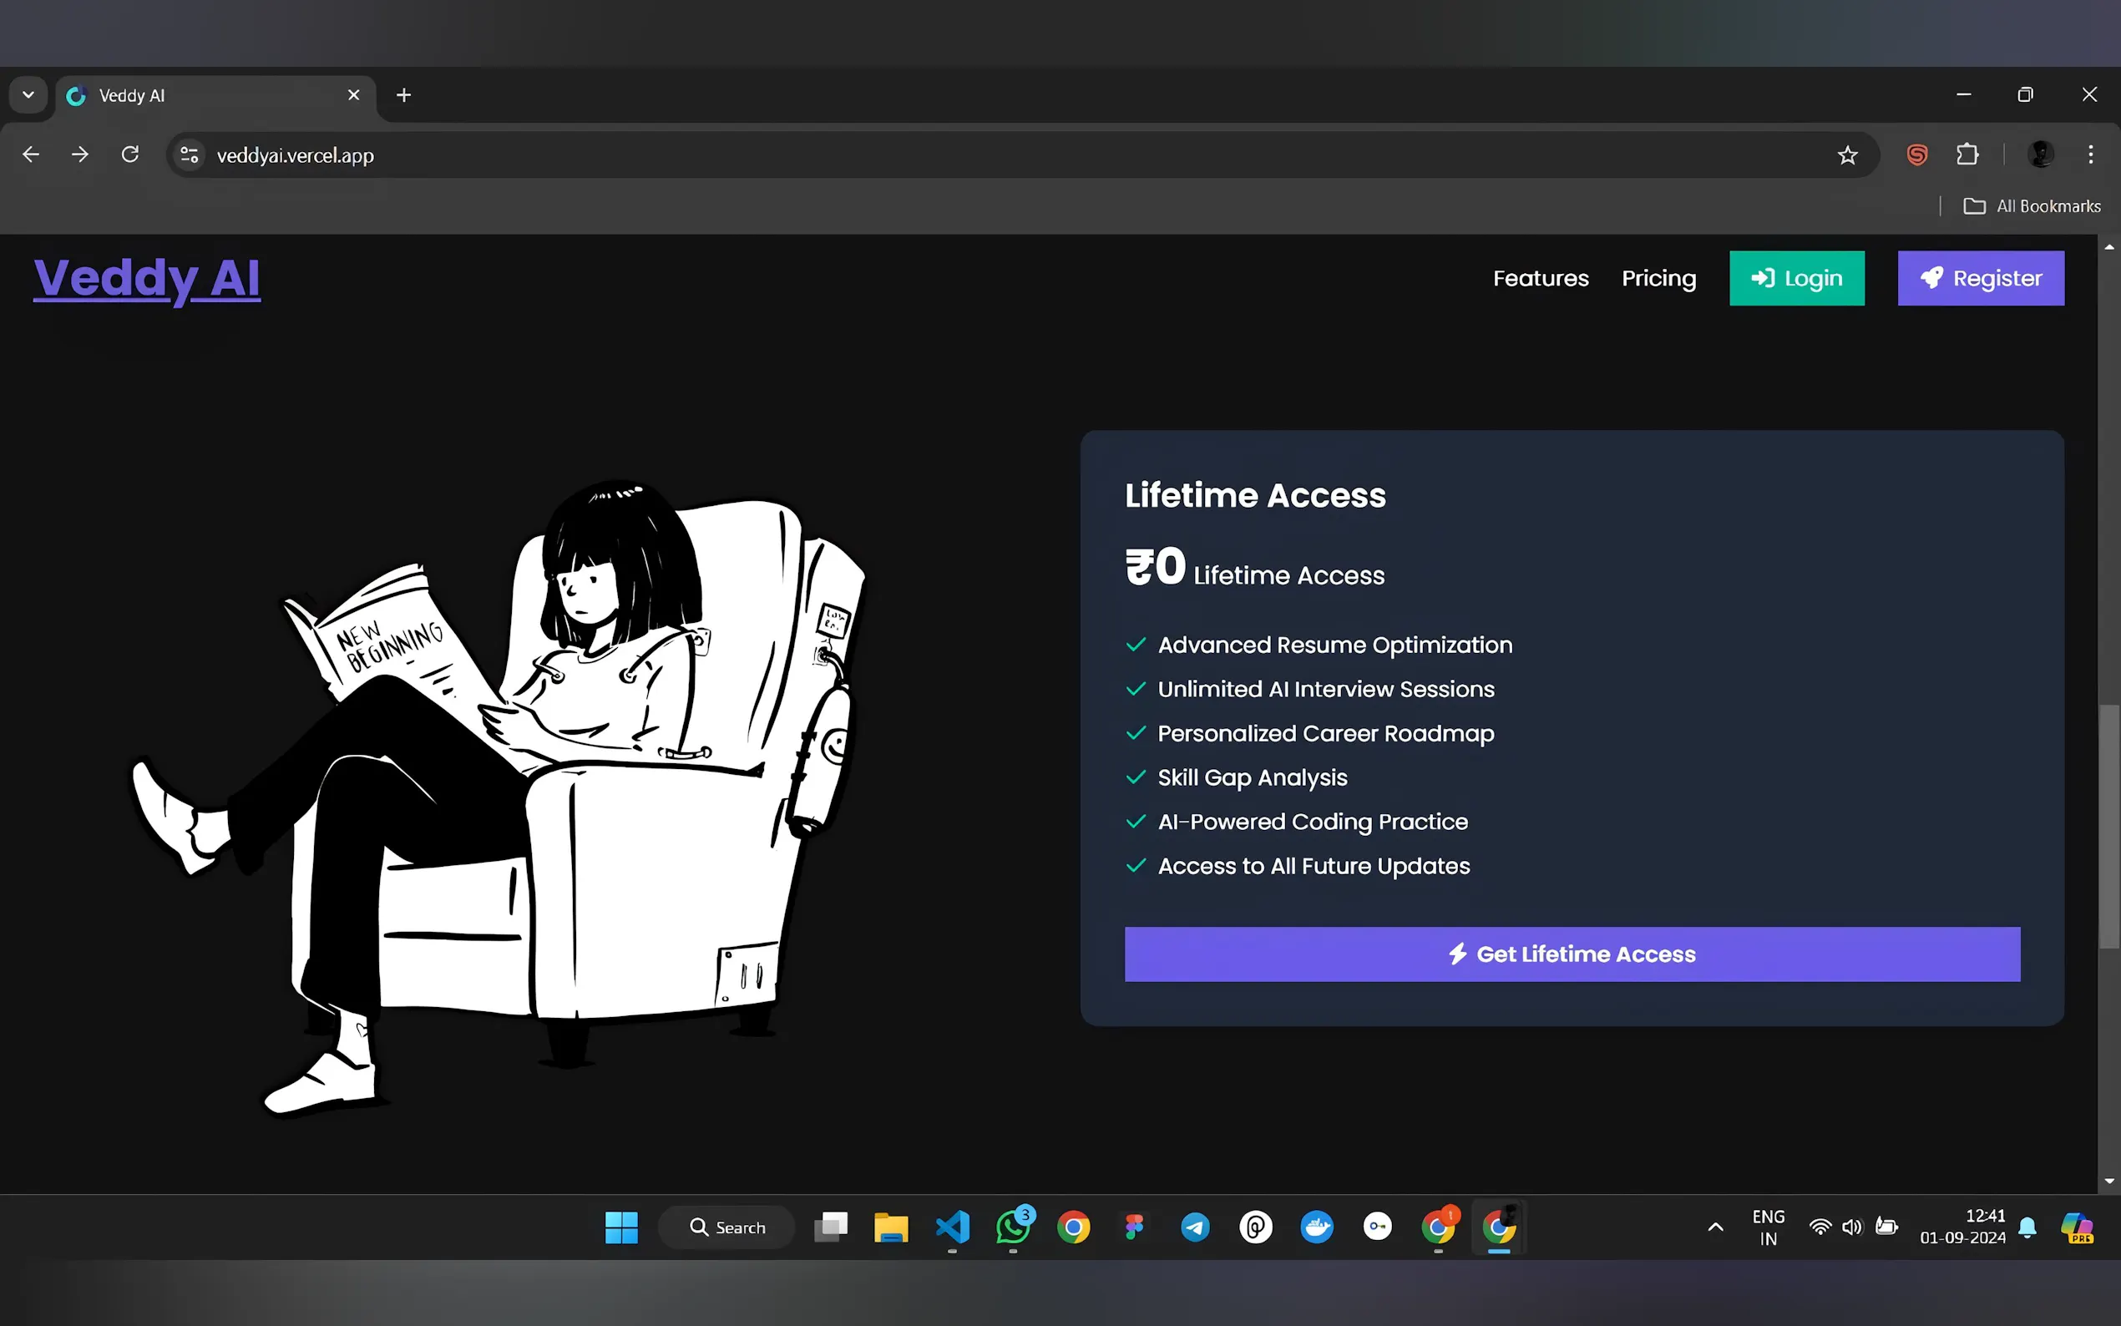Viewport: 2121px width, 1326px height.
Task: Open the browser profile avatar
Action: click(2040, 155)
